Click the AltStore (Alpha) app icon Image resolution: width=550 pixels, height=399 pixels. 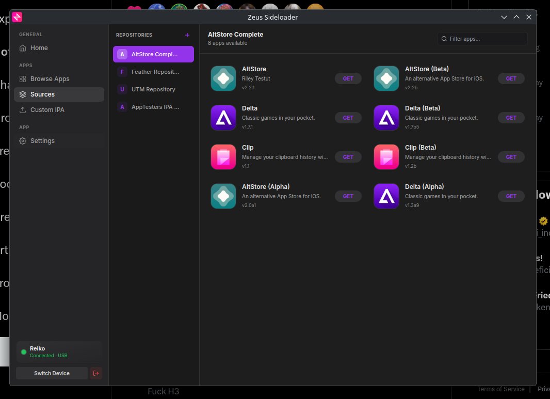pos(223,196)
